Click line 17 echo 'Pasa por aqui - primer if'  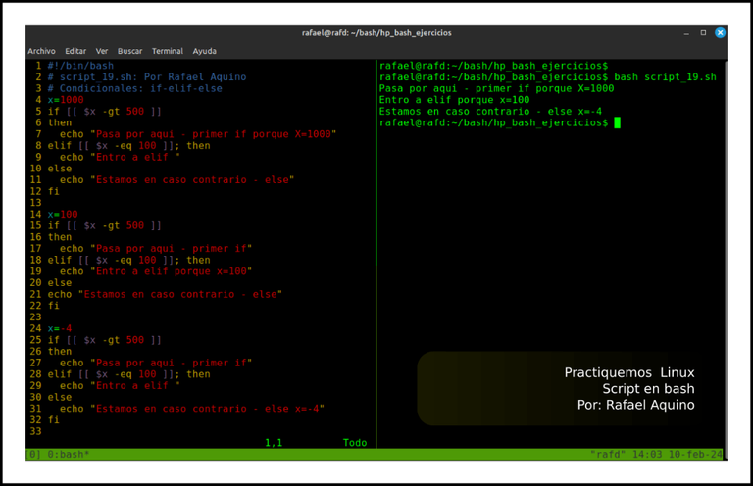(x=156, y=248)
